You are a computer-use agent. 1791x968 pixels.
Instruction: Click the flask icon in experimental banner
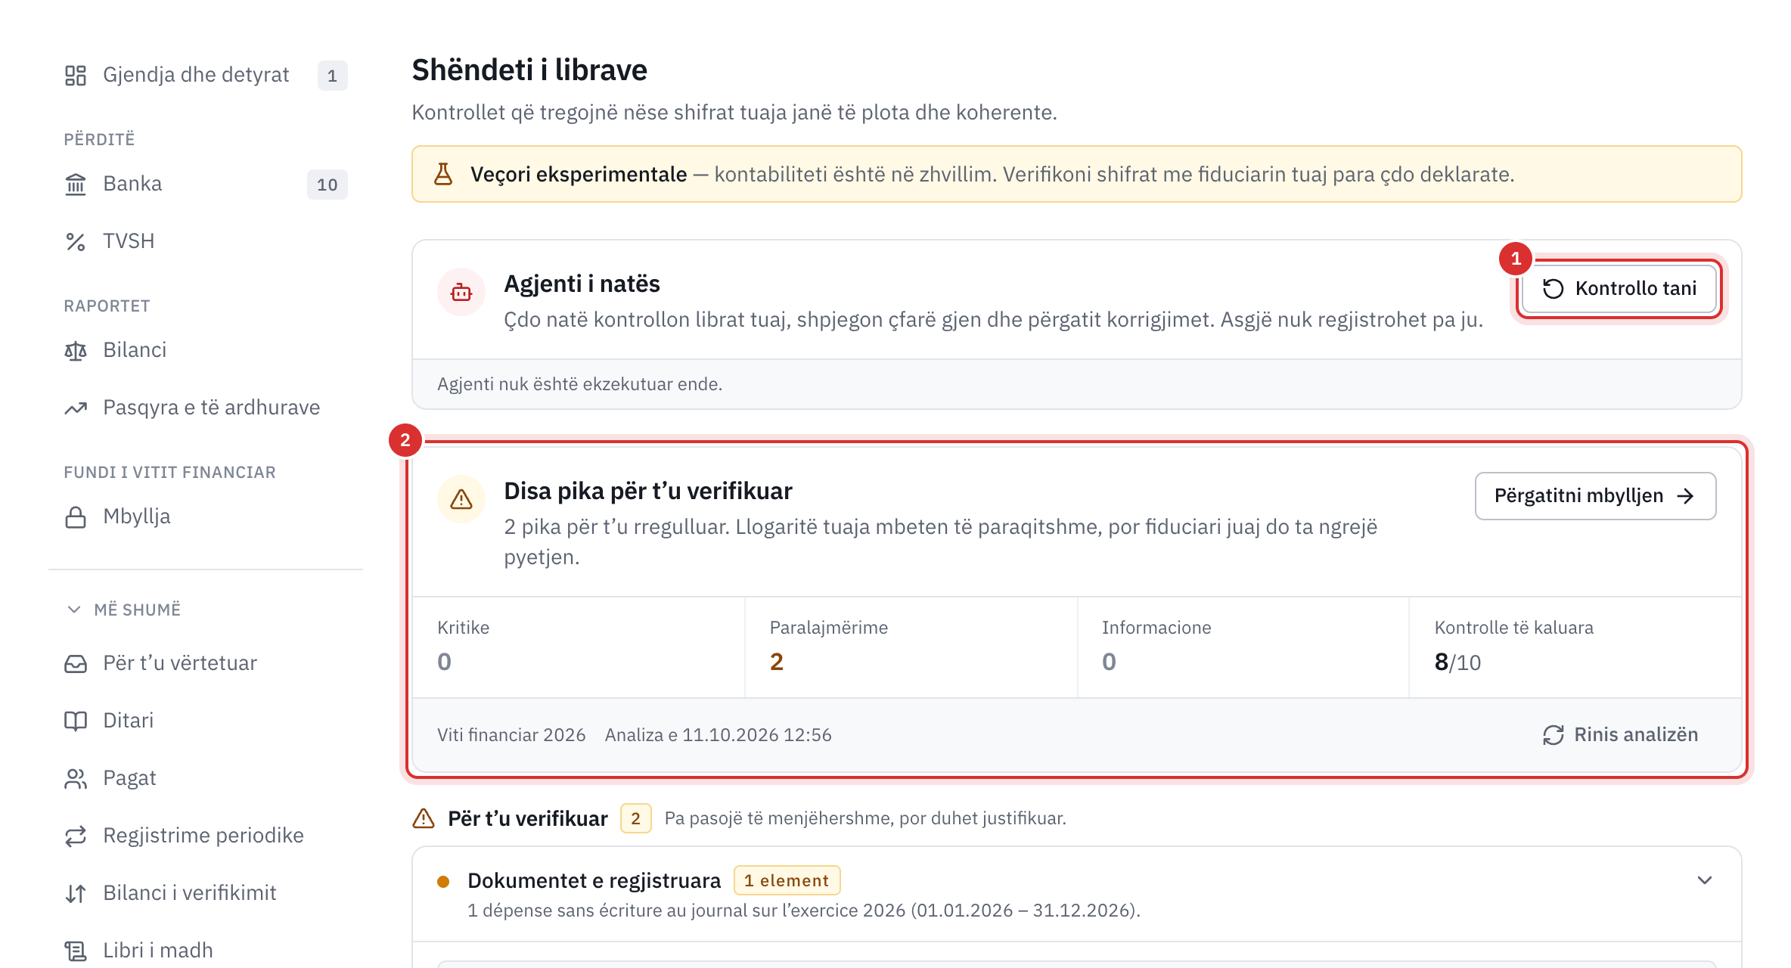[444, 174]
